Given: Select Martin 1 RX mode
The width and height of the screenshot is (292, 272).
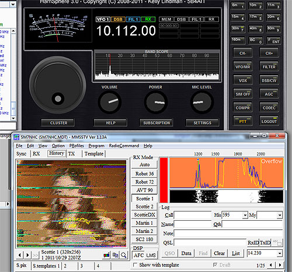Looking at the screenshot, I should coord(144,223).
